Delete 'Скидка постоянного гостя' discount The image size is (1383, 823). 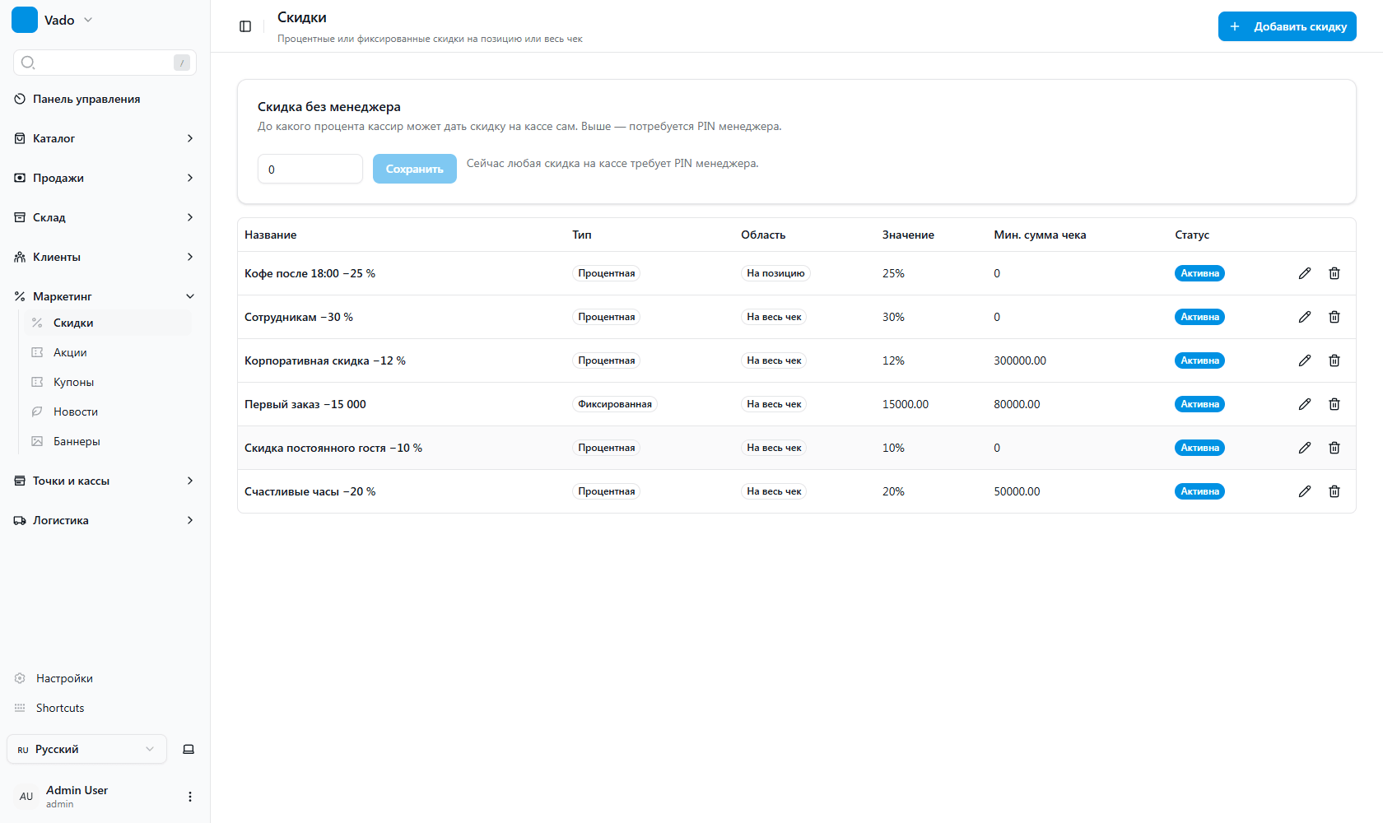(x=1334, y=448)
